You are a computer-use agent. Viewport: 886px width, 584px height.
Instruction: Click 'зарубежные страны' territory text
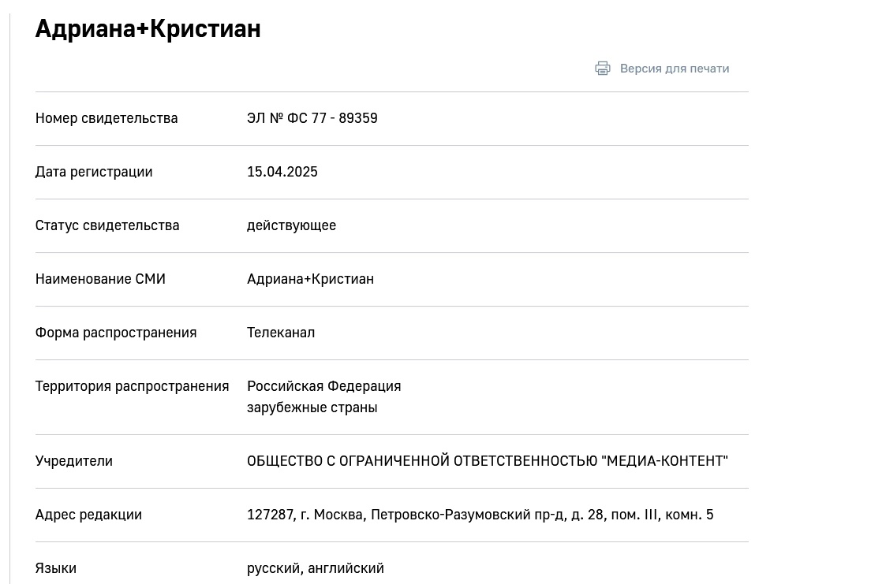click(312, 407)
